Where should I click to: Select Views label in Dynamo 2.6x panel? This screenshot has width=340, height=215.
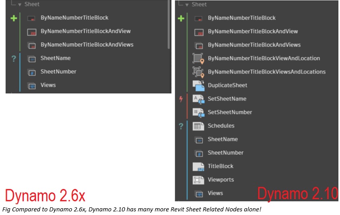[x=48, y=85]
